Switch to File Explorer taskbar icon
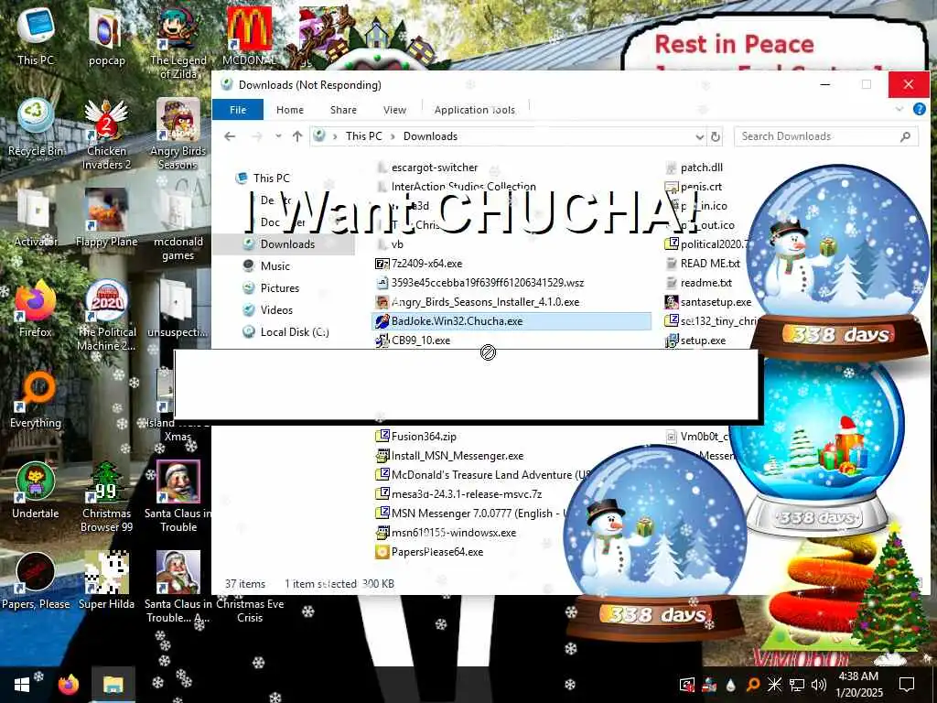 pyautogui.click(x=113, y=685)
